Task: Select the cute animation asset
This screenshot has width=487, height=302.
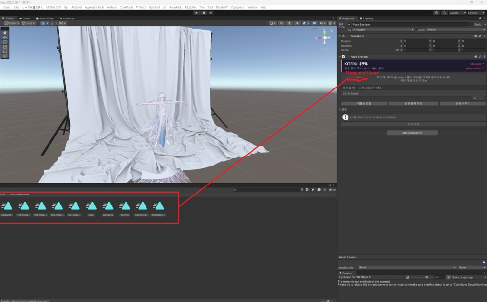Action: click(91, 208)
